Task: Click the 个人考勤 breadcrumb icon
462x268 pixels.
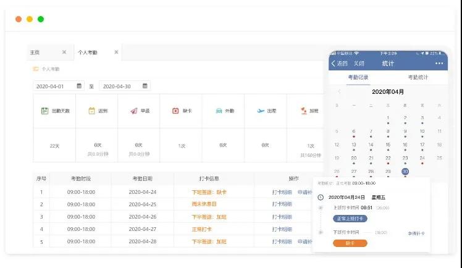Action: tap(36, 69)
